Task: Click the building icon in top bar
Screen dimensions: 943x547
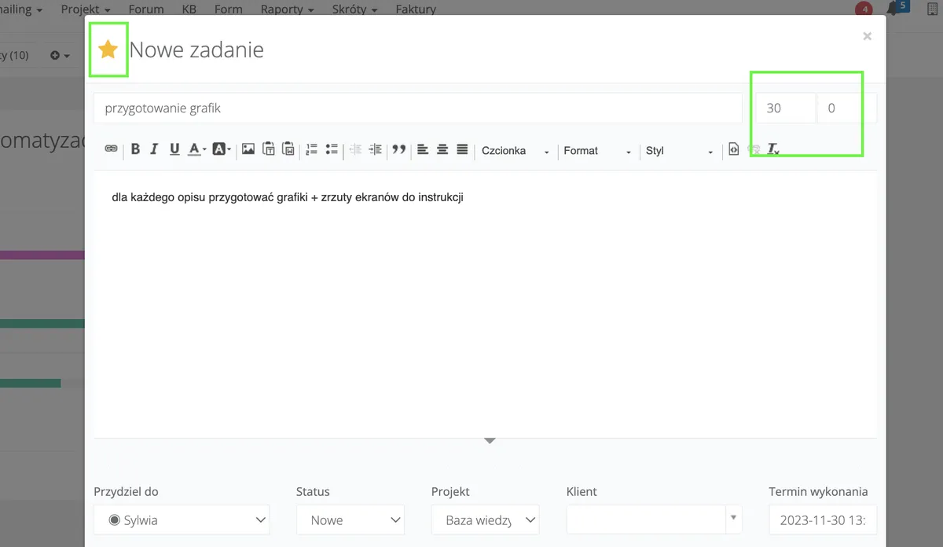Action: click(933, 9)
